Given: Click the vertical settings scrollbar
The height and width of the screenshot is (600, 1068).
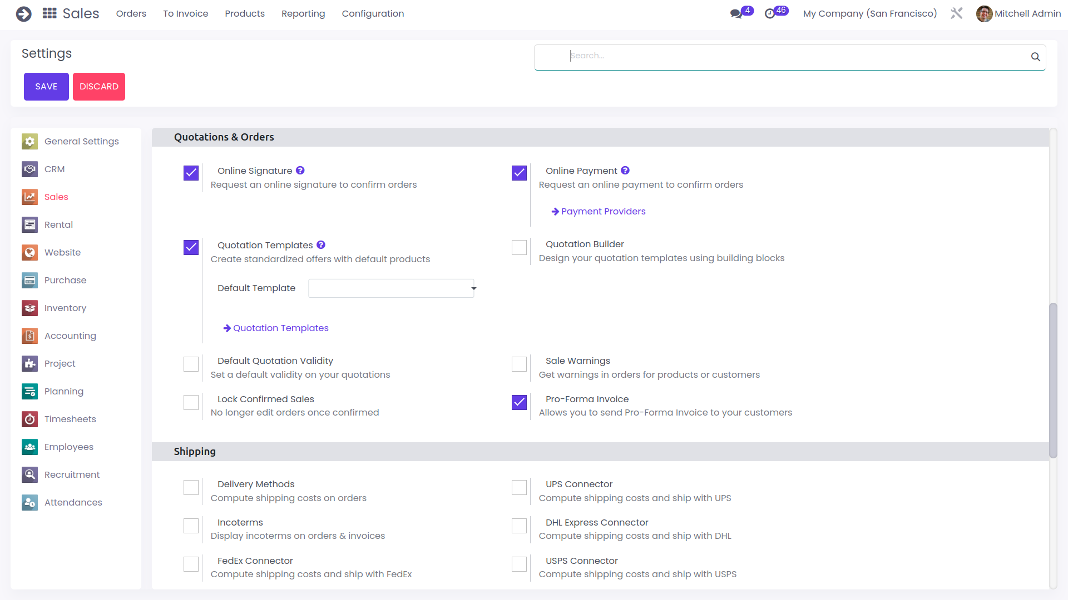Looking at the screenshot, I should [x=1052, y=380].
